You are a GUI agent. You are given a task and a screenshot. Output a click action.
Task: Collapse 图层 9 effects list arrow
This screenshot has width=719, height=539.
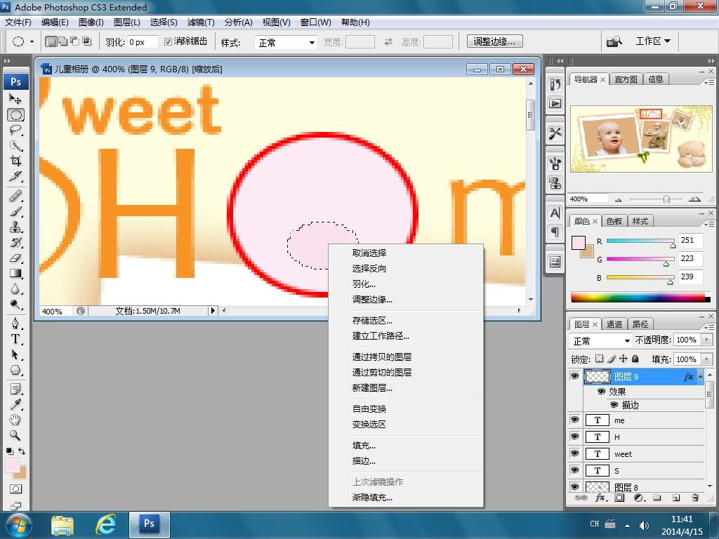pyautogui.click(x=700, y=376)
